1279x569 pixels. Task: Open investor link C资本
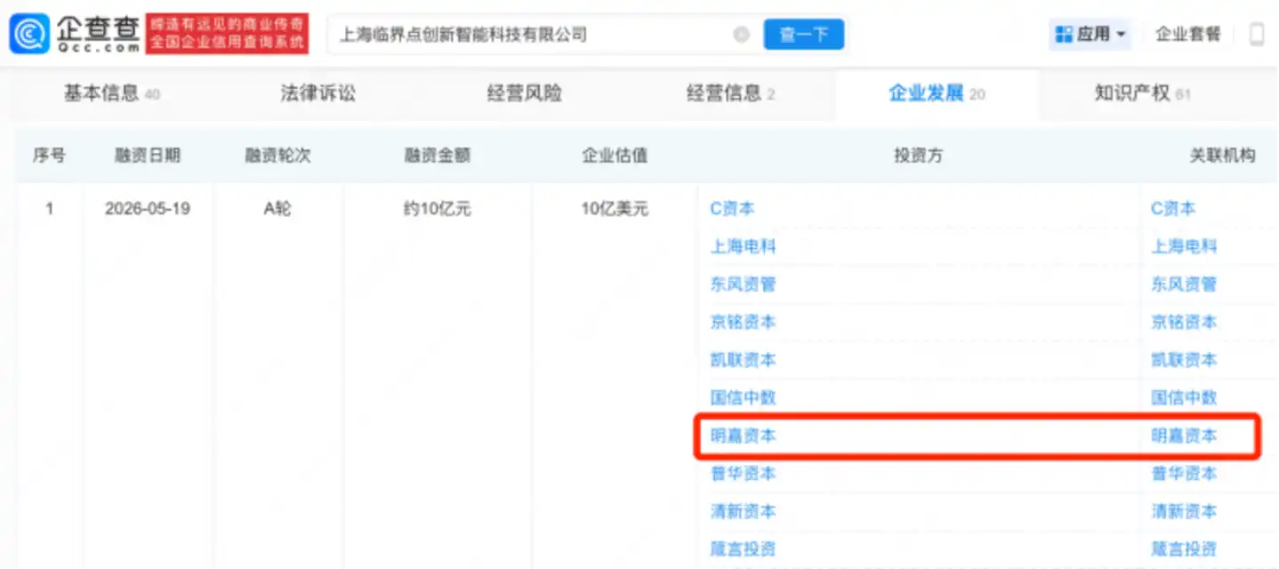[x=732, y=209]
